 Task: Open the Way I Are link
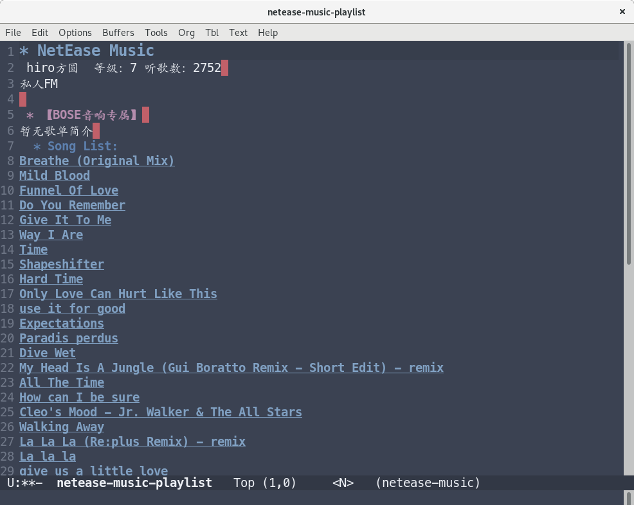pos(51,235)
